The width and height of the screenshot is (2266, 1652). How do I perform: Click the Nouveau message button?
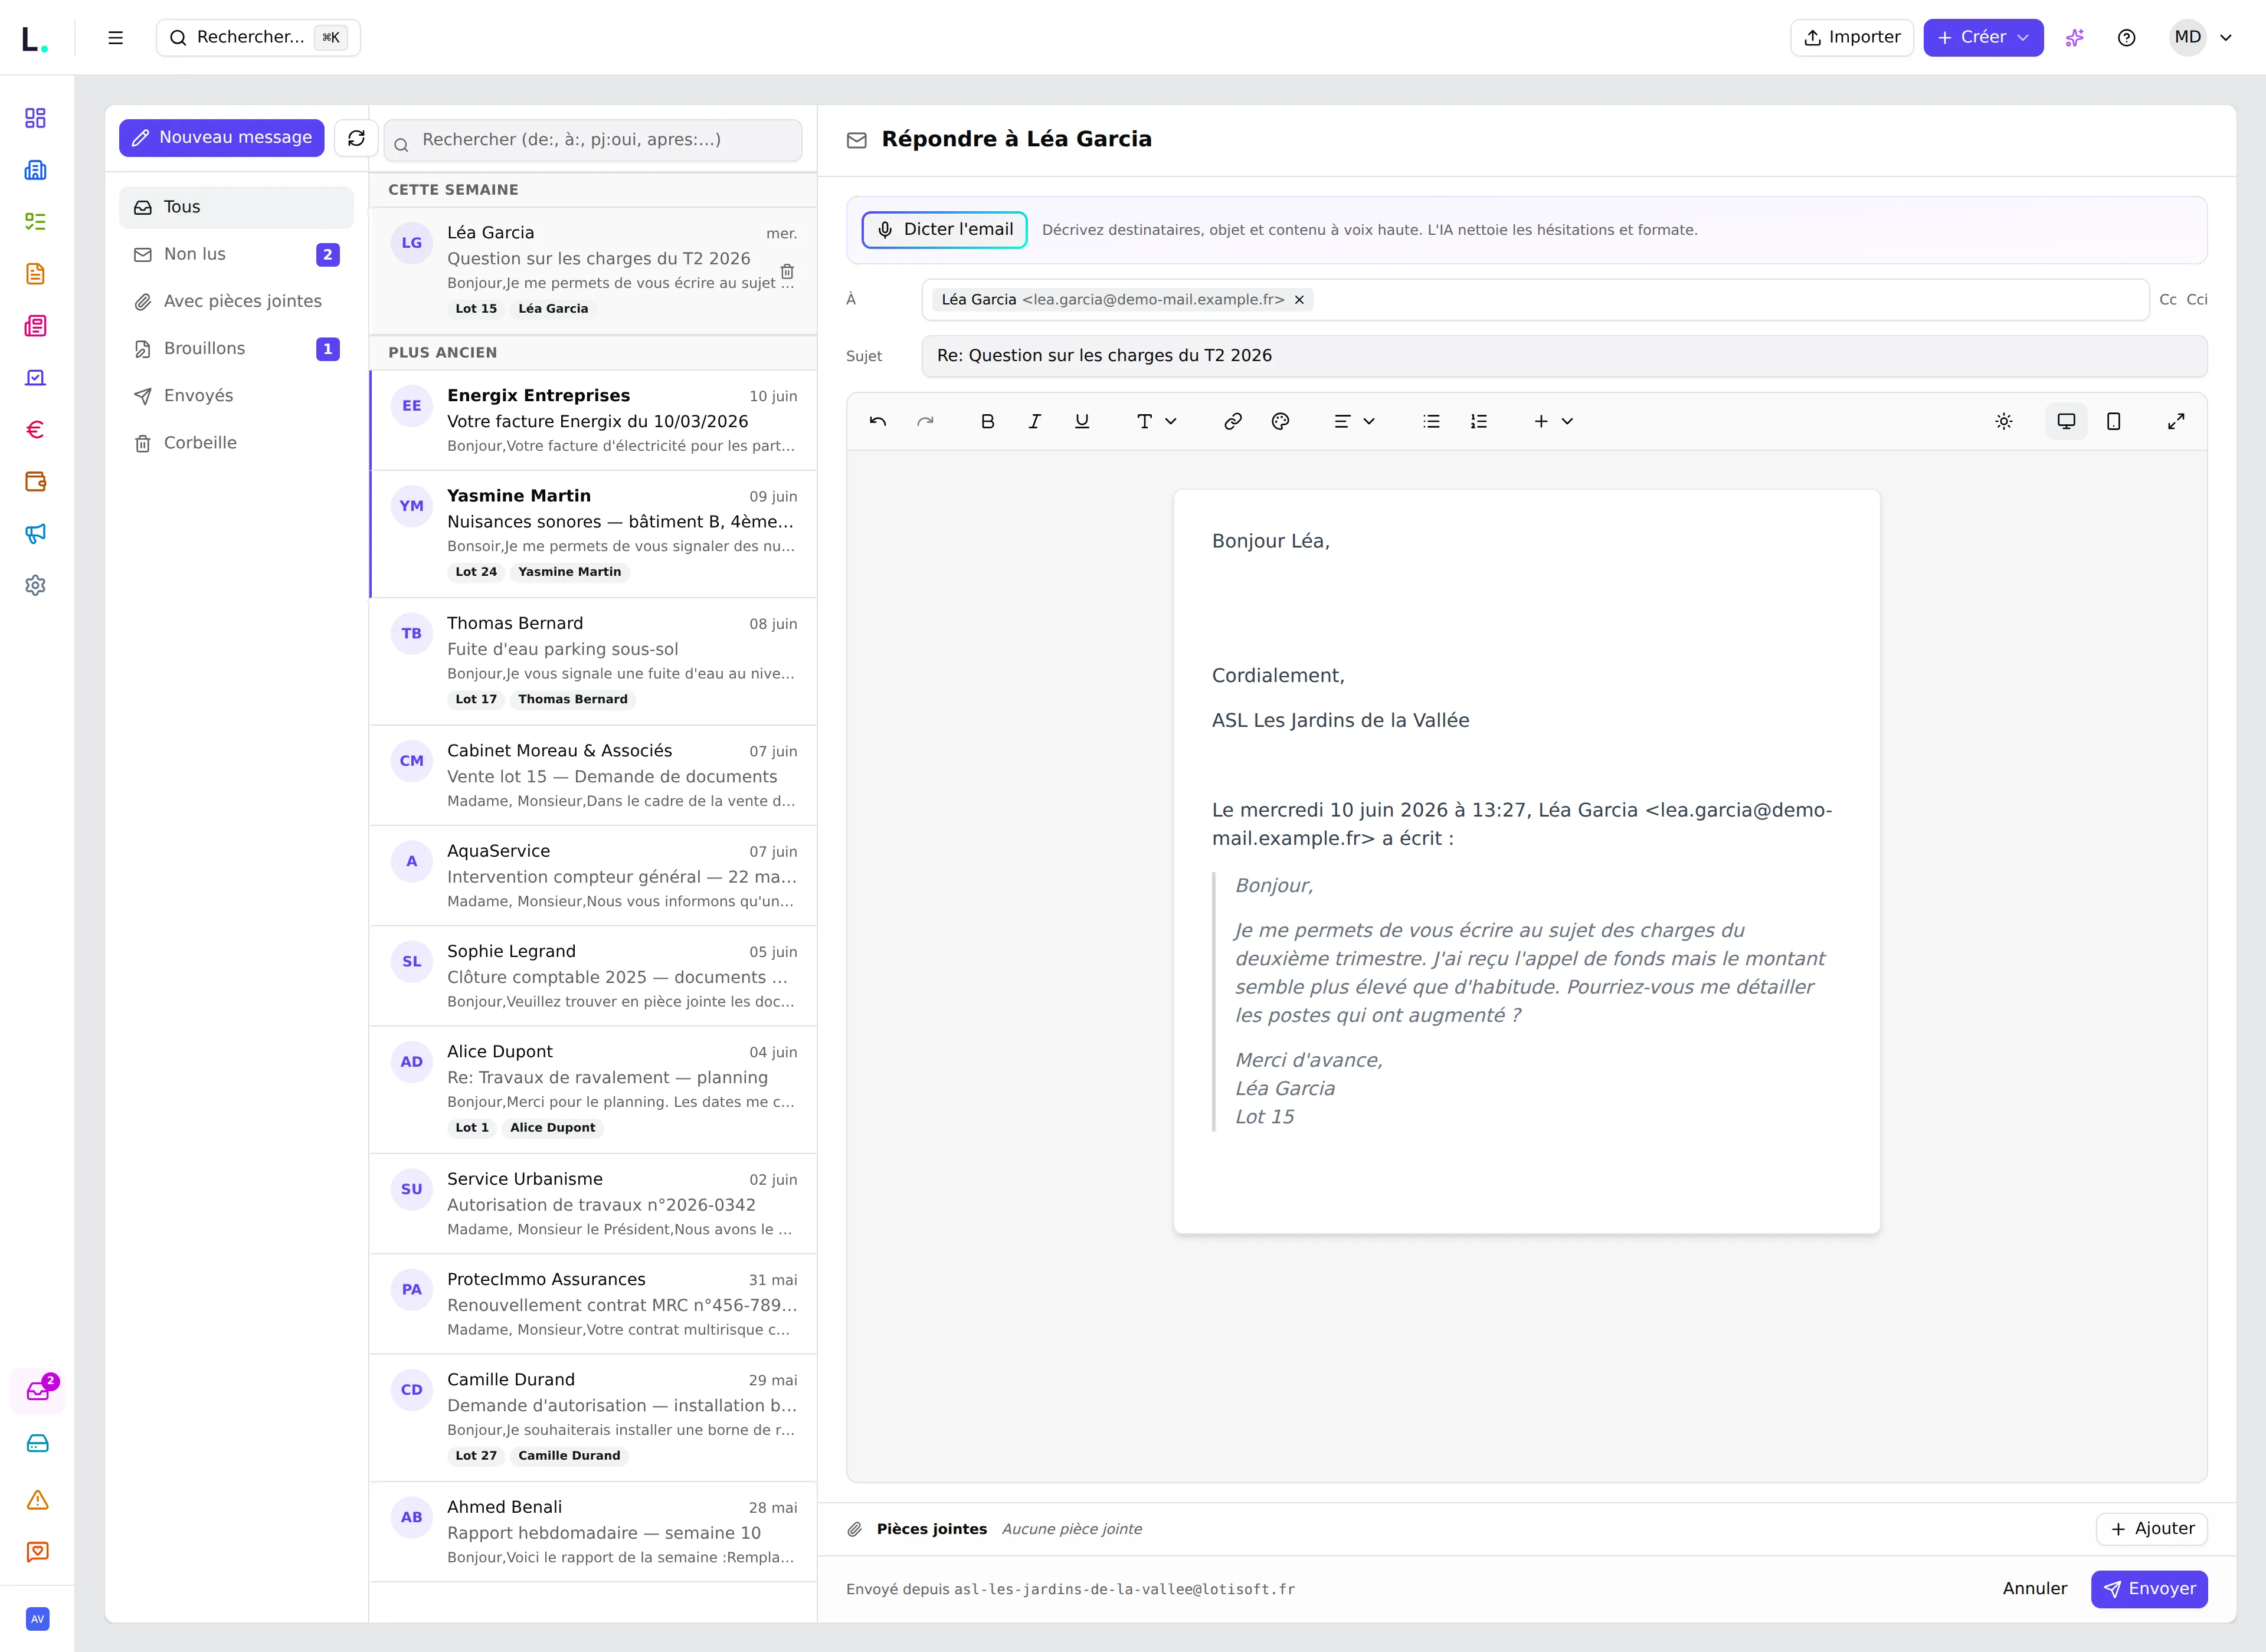(222, 138)
